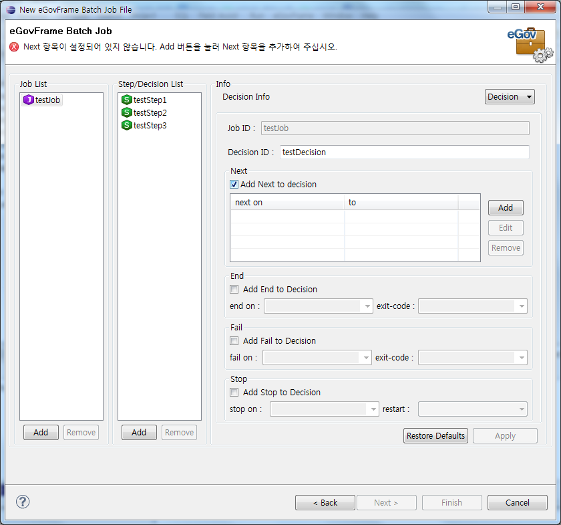Click Add button beside Next table
Viewport: 561px width, 525px height.
coord(506,208)
